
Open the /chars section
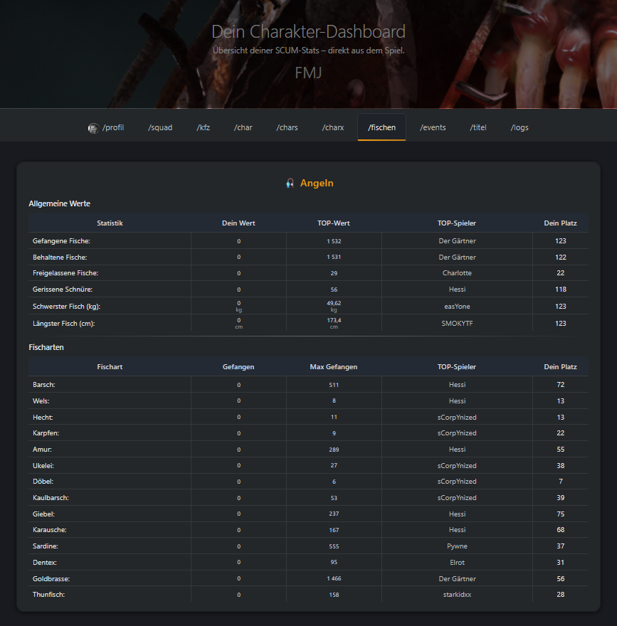point(287,127)
